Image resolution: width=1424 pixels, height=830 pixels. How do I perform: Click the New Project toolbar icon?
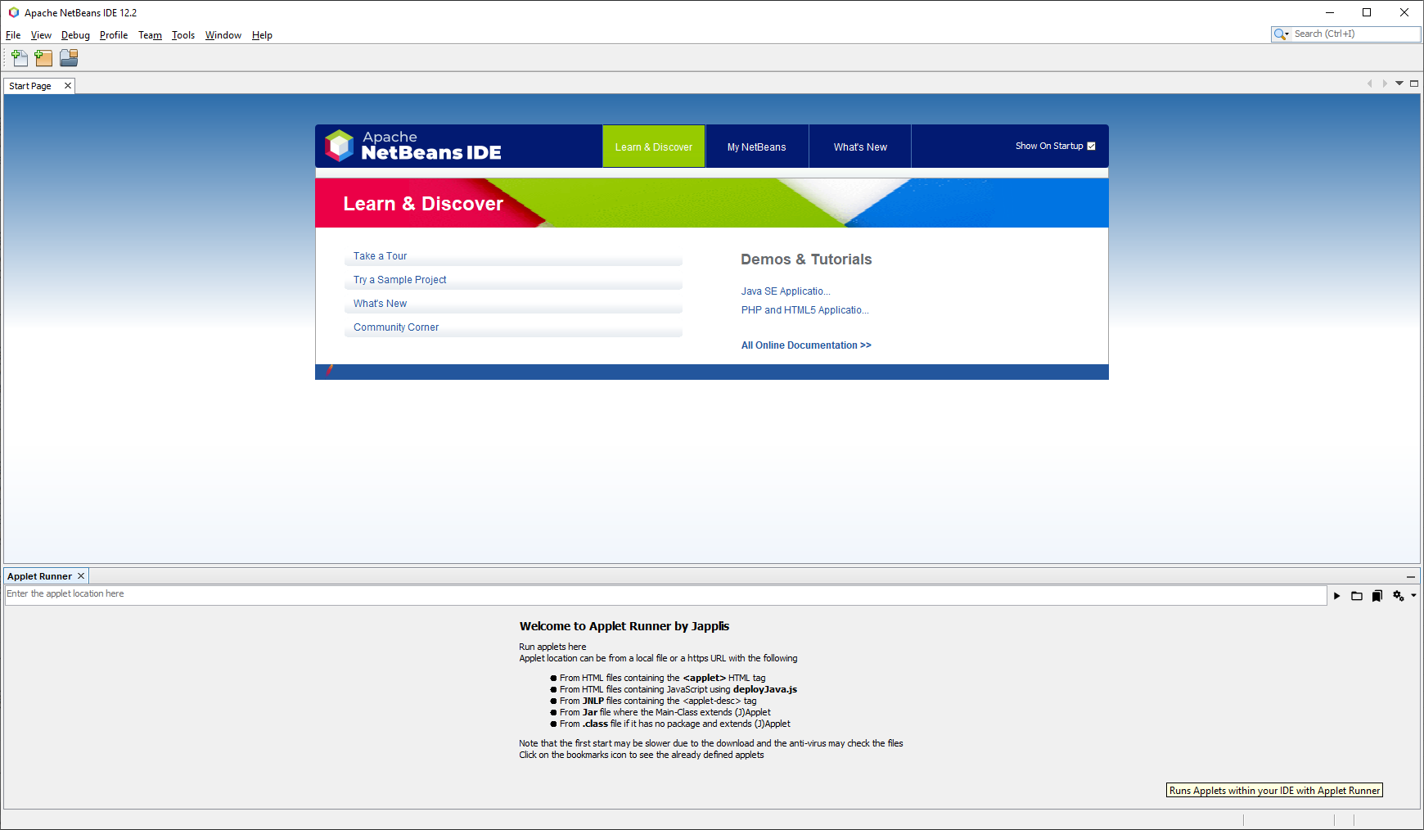click(43, 58)
